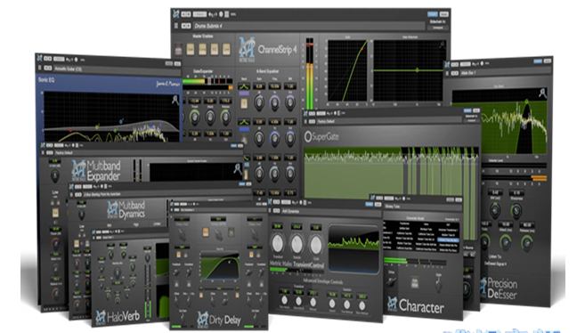585x333 pixels.
Task: Toggle the EQ master enable button
Action: (215, 49)
